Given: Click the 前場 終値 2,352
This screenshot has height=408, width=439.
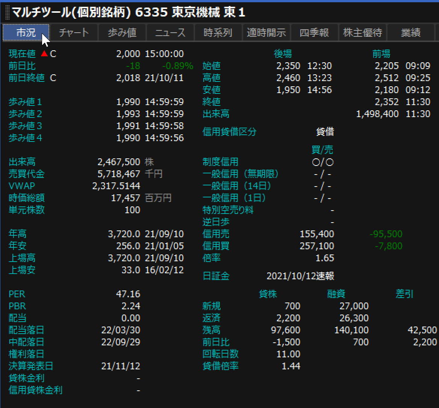Looking at the screenshot, I should point(387,102).
